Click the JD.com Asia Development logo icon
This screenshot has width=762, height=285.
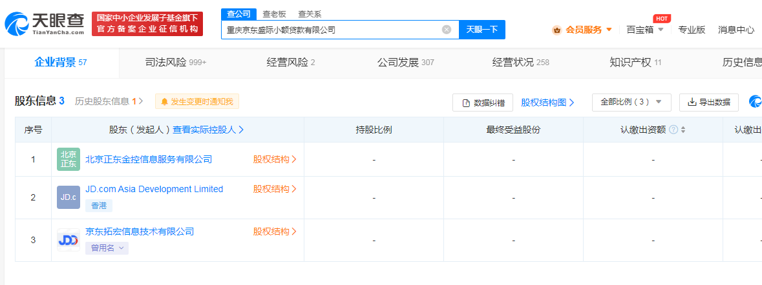coord(69,197)
